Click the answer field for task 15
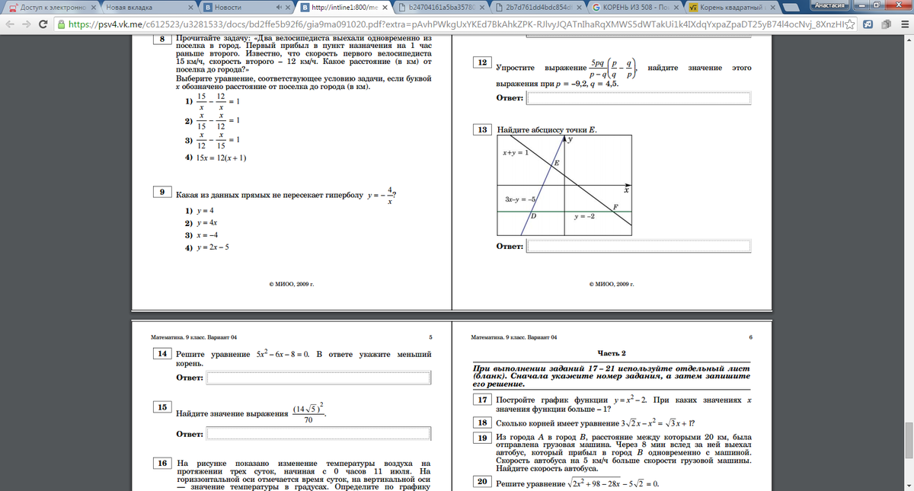 (319, 434)
